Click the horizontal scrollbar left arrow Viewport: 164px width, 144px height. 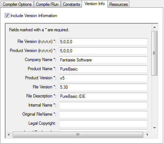(x=9, y=135)
